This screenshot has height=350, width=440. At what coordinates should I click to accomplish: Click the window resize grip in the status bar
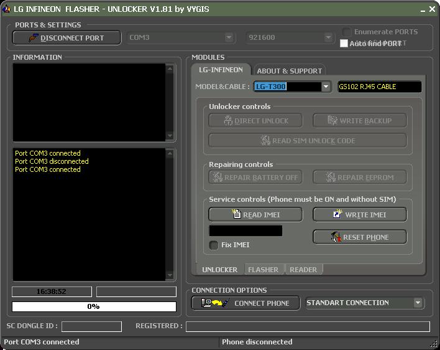(434, 344)
